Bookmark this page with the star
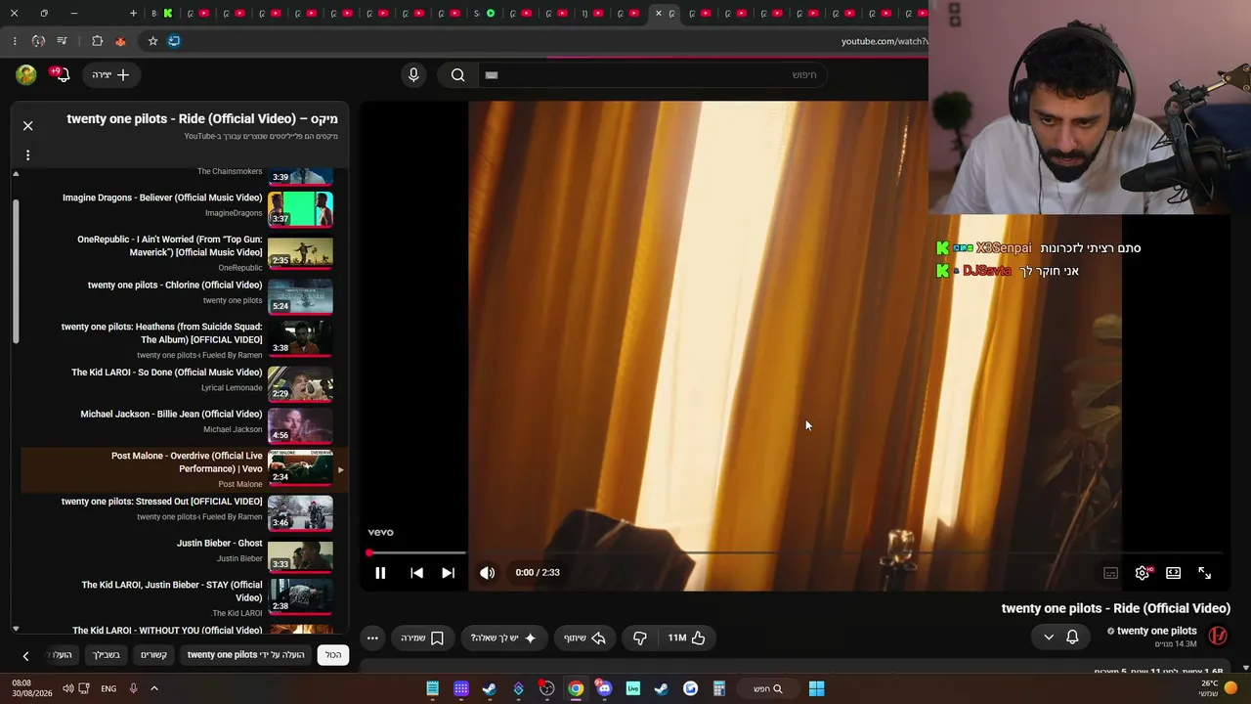The image size is (1251, 704). pos(152,41)
